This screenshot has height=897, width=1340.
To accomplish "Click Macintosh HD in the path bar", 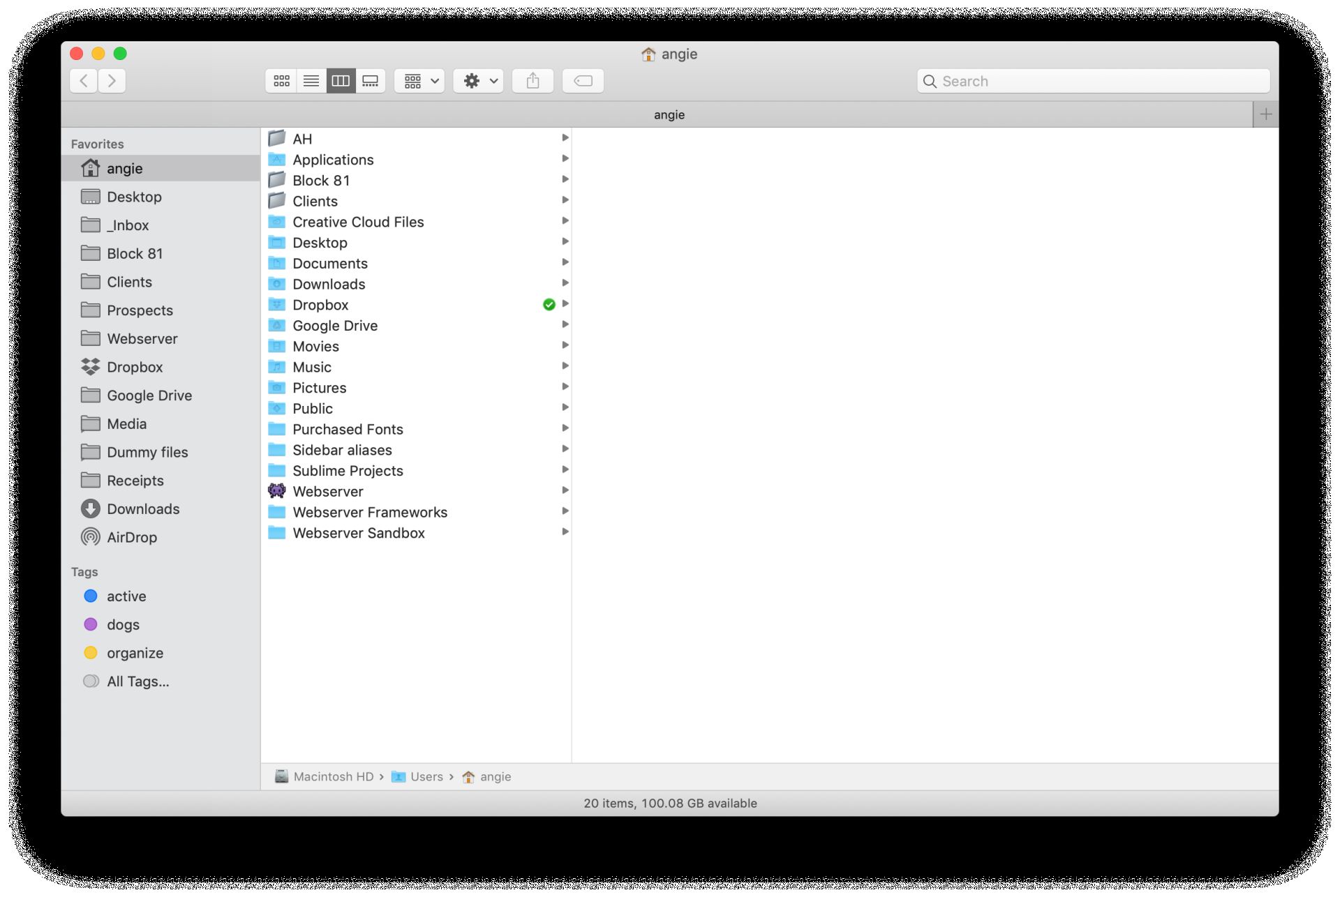I will pos(333,776).
